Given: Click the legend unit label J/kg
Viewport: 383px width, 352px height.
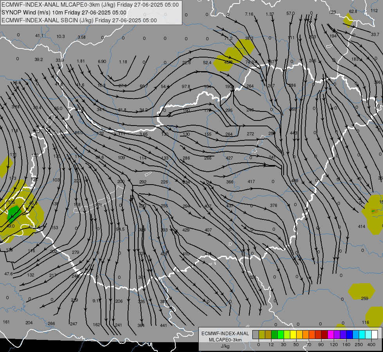Looking at the screenshot, I should tap(225, 346).
